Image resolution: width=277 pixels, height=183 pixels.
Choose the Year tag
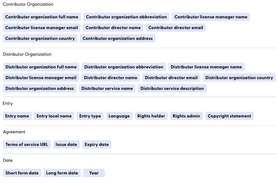(94, 173)
